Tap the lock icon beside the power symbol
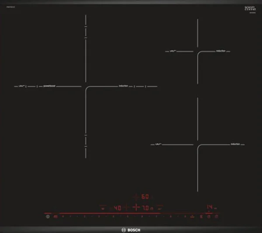Image resolution: width=262 pixels, height=233 pixels. tap(55, 216)
